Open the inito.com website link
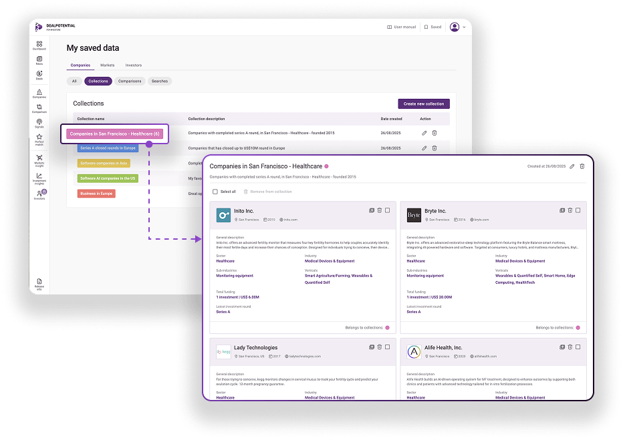Screen dimensions: 623x440 [x=289, y=220]
